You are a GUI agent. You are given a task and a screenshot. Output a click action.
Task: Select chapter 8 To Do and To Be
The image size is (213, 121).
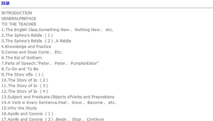[x=20, y=69]
